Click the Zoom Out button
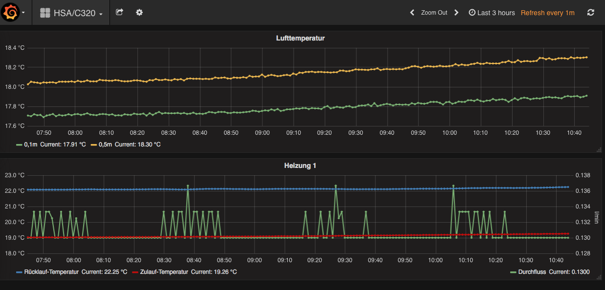The width and height of the screenshot is (605, 290). tap(434, 13)
